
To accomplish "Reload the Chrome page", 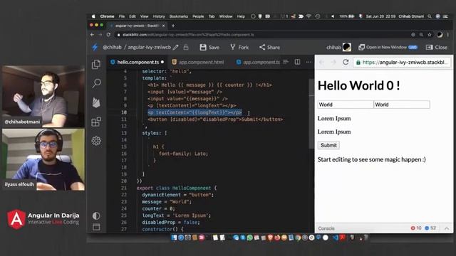I will click(x=108, y=35).
